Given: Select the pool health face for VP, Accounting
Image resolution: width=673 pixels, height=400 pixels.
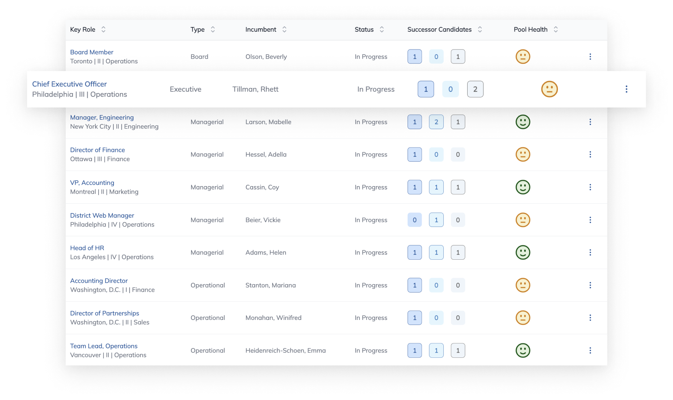Looking at the screenshot, I should pyautogui.click(x=523, y=187).
